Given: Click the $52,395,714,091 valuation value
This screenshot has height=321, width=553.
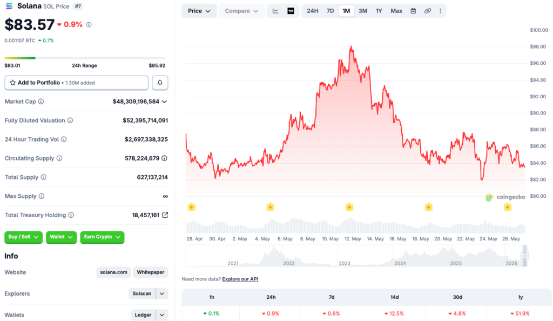Looking at the screenshot, I should [x=145, y=121].
